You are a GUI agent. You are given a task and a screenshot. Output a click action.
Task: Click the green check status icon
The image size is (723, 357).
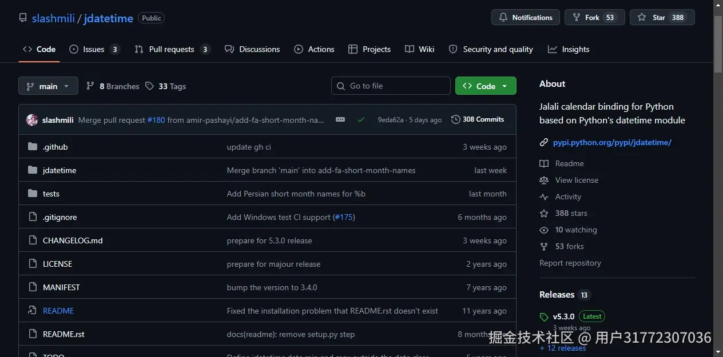coord(361,120)
